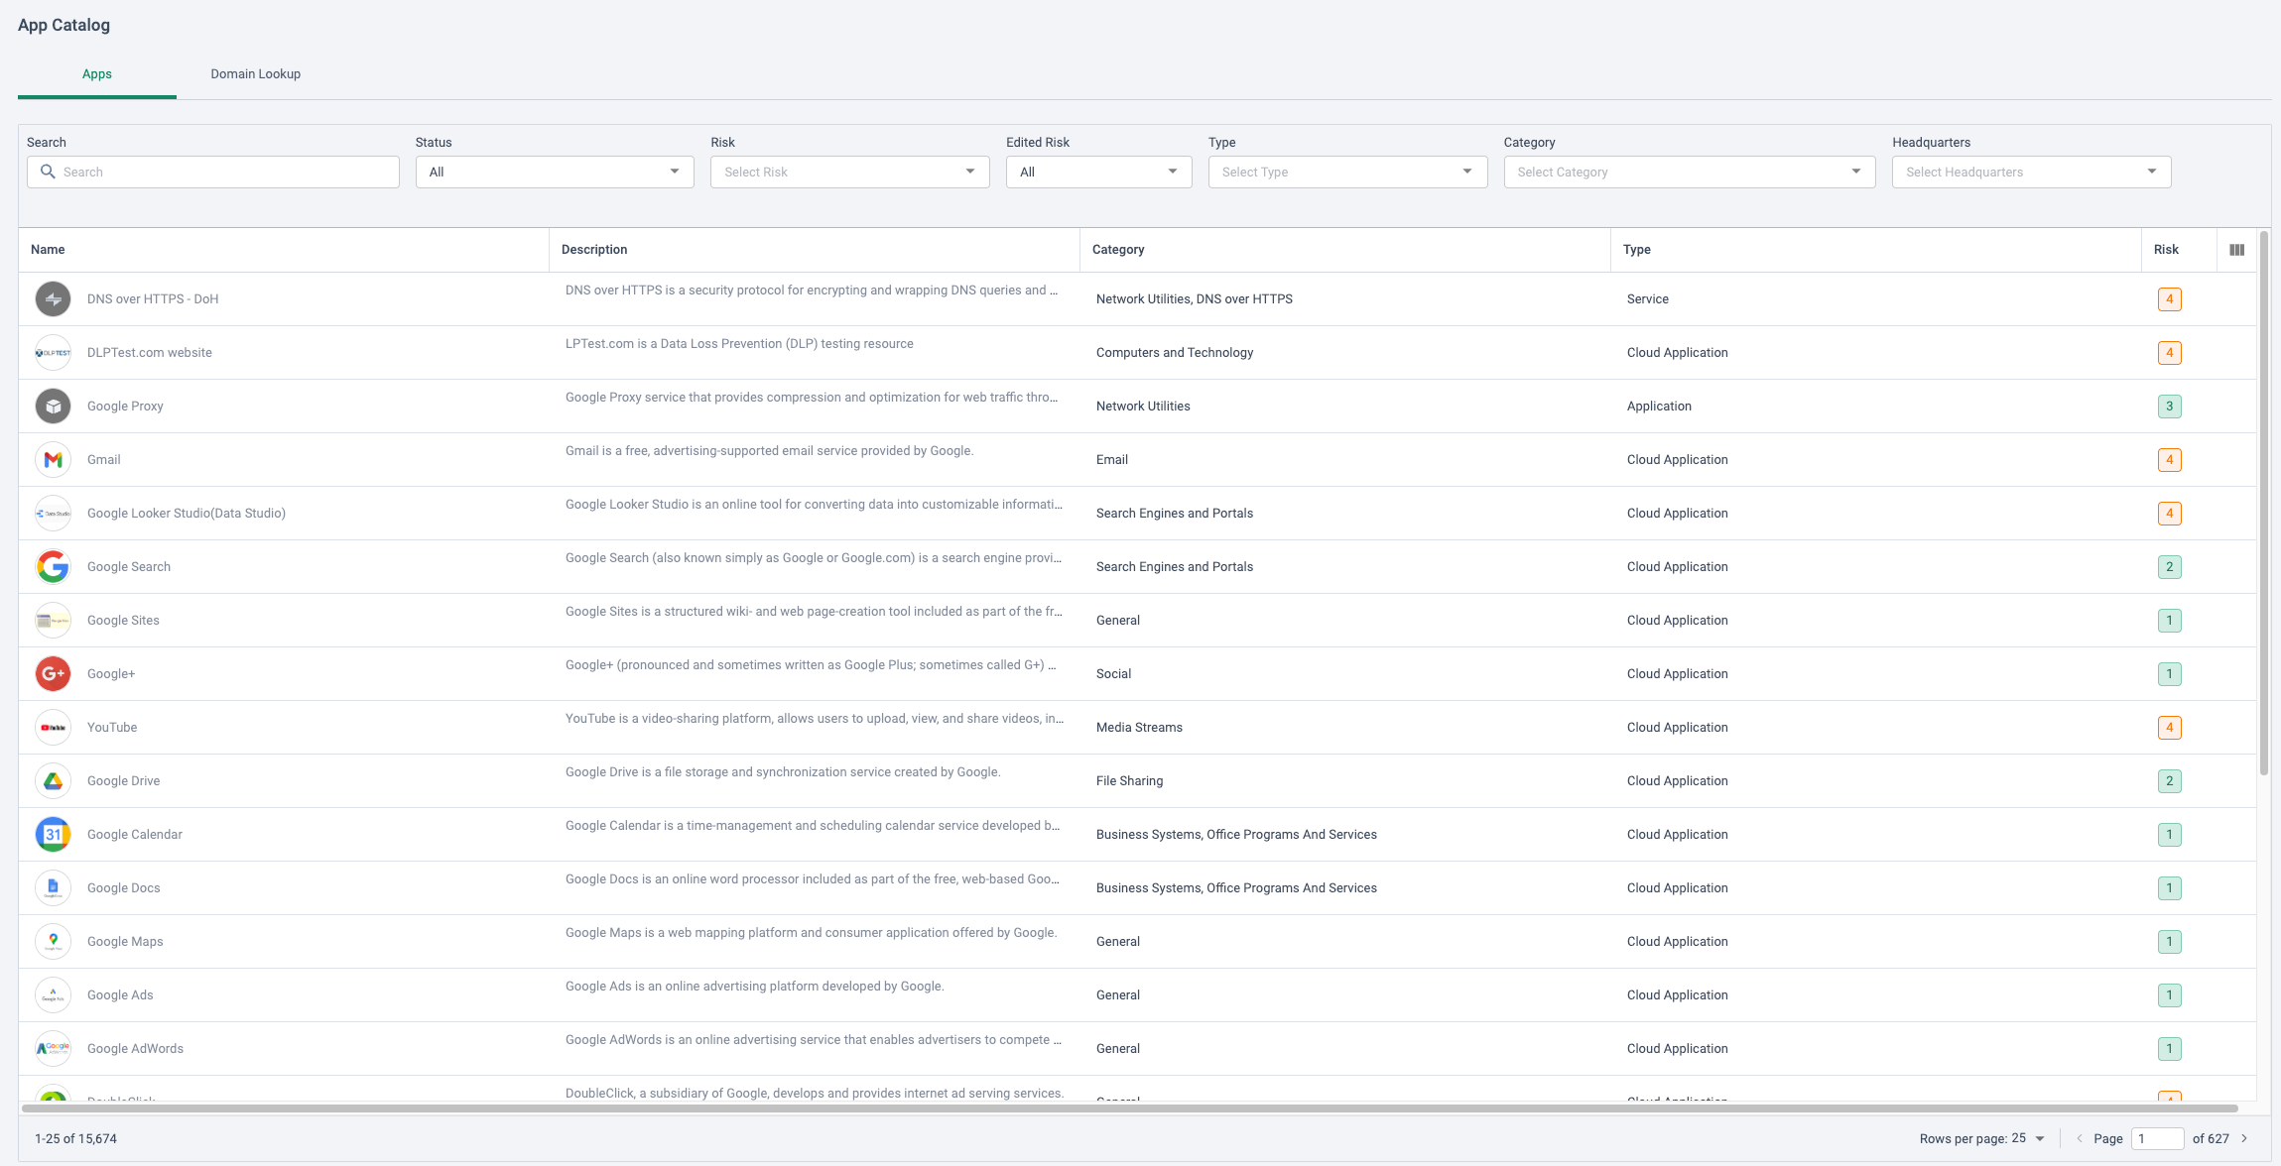Go to the previous page arrow
Viewport: 2281px width, 1166px height.
[2079, 1138]
